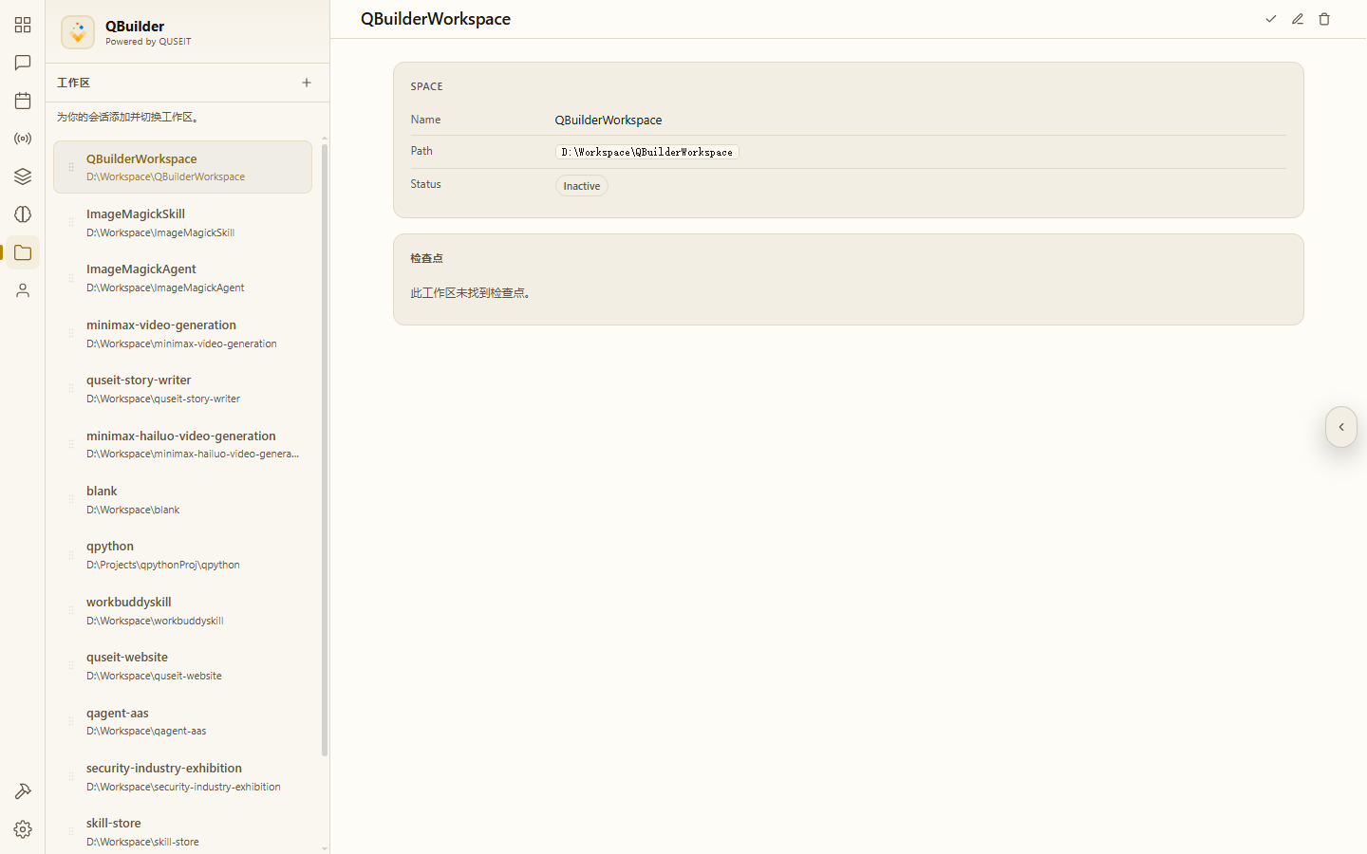Viewport: 1367px width, 854px height.
Task: Open the broadcast channels icon
Action: [x=23, y=139]
